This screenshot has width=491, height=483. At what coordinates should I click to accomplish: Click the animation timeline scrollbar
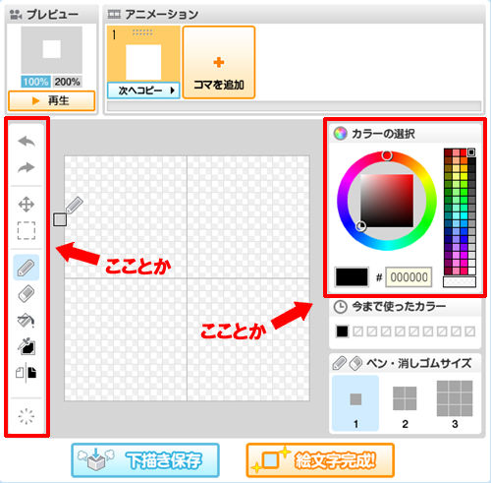[x=294, y=106]
